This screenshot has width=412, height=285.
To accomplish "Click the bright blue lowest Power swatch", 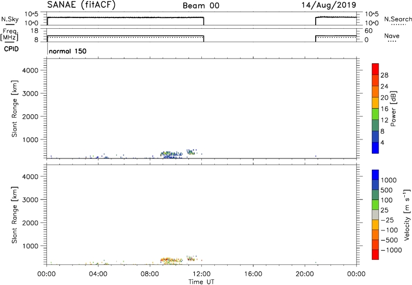I will 375,148.
